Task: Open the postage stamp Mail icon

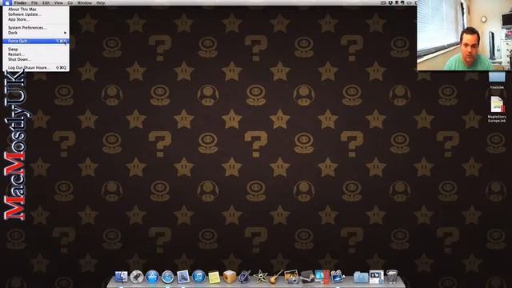Action: (x=183, y=277)
